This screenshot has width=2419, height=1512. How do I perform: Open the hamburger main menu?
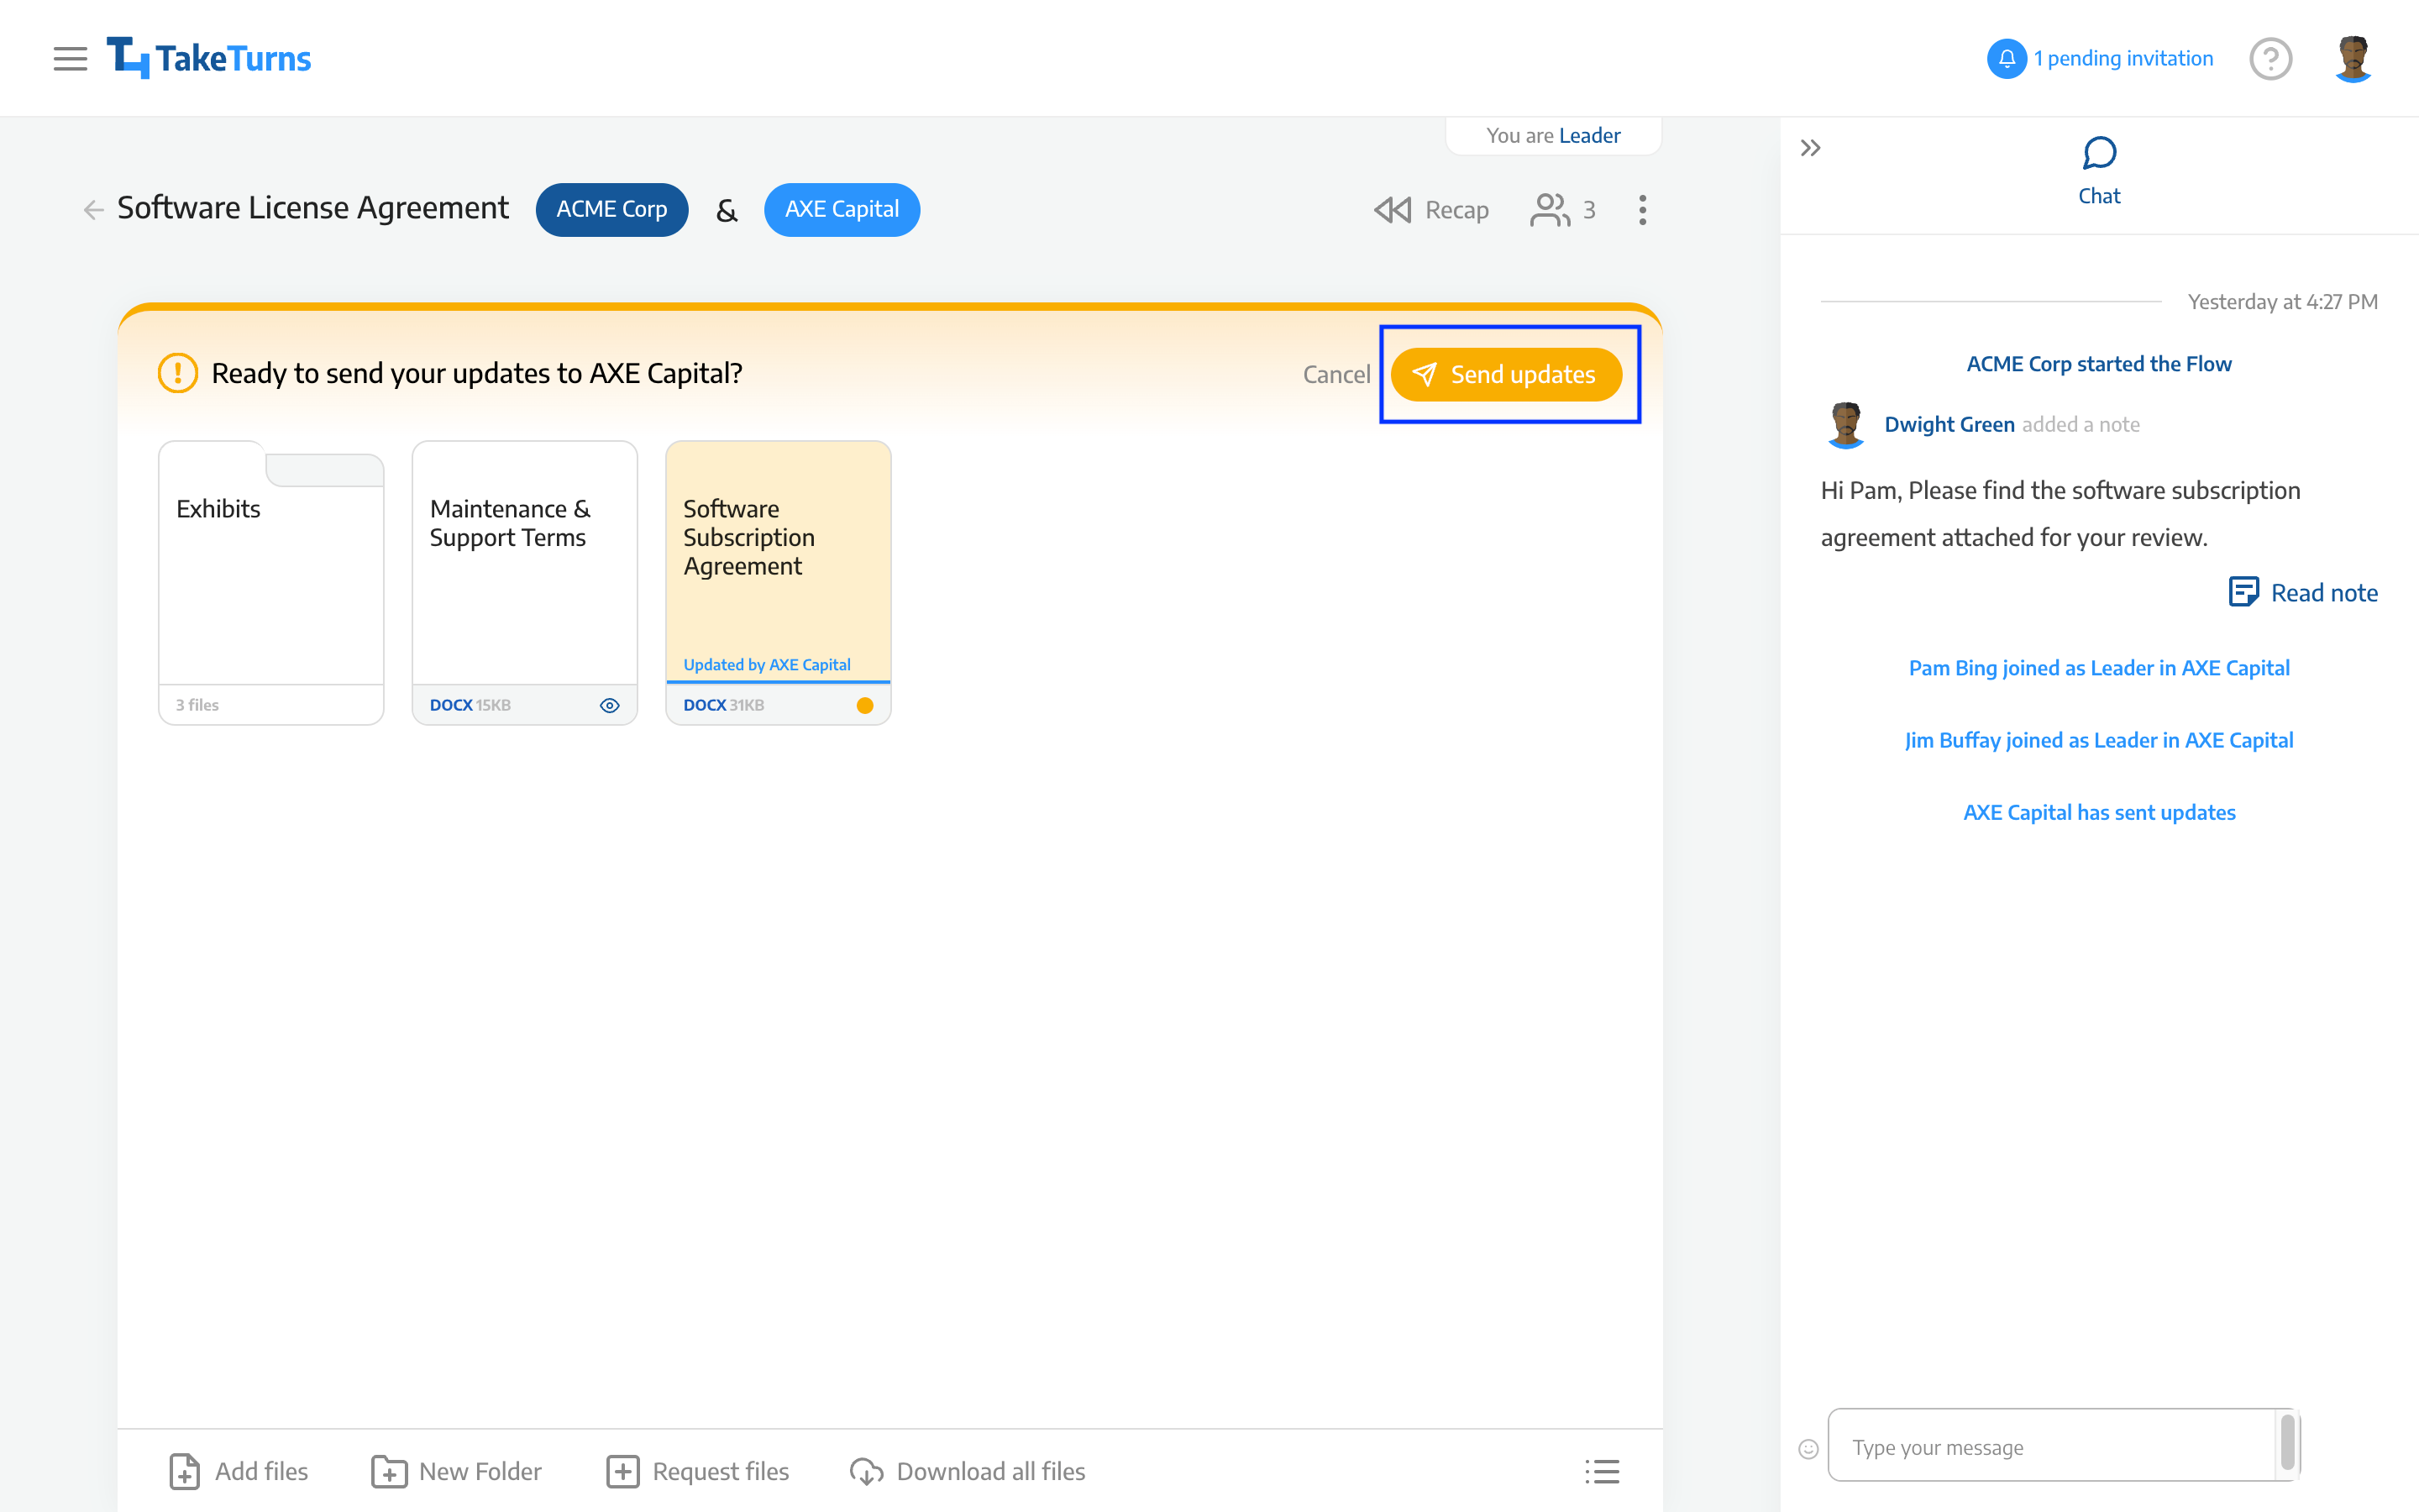pyautogui.click(x=70, y=59)
